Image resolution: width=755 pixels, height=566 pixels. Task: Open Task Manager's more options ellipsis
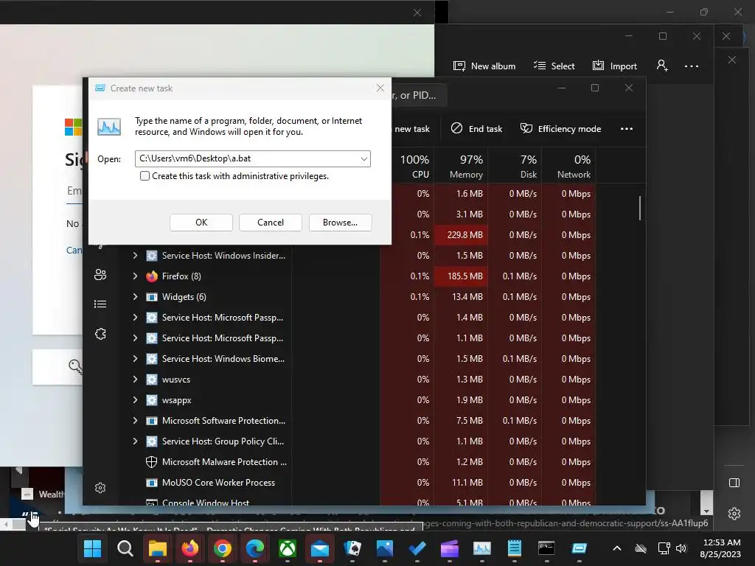click(627, 129)
